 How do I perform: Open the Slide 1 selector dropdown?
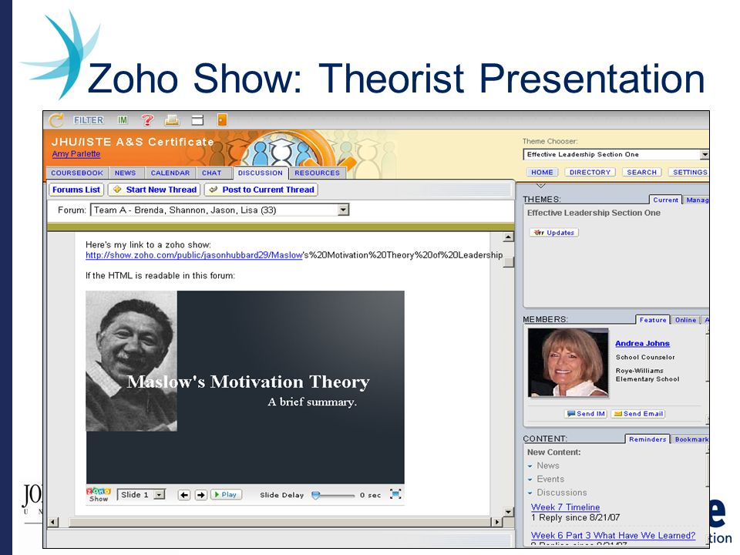[x=141, y=495]
